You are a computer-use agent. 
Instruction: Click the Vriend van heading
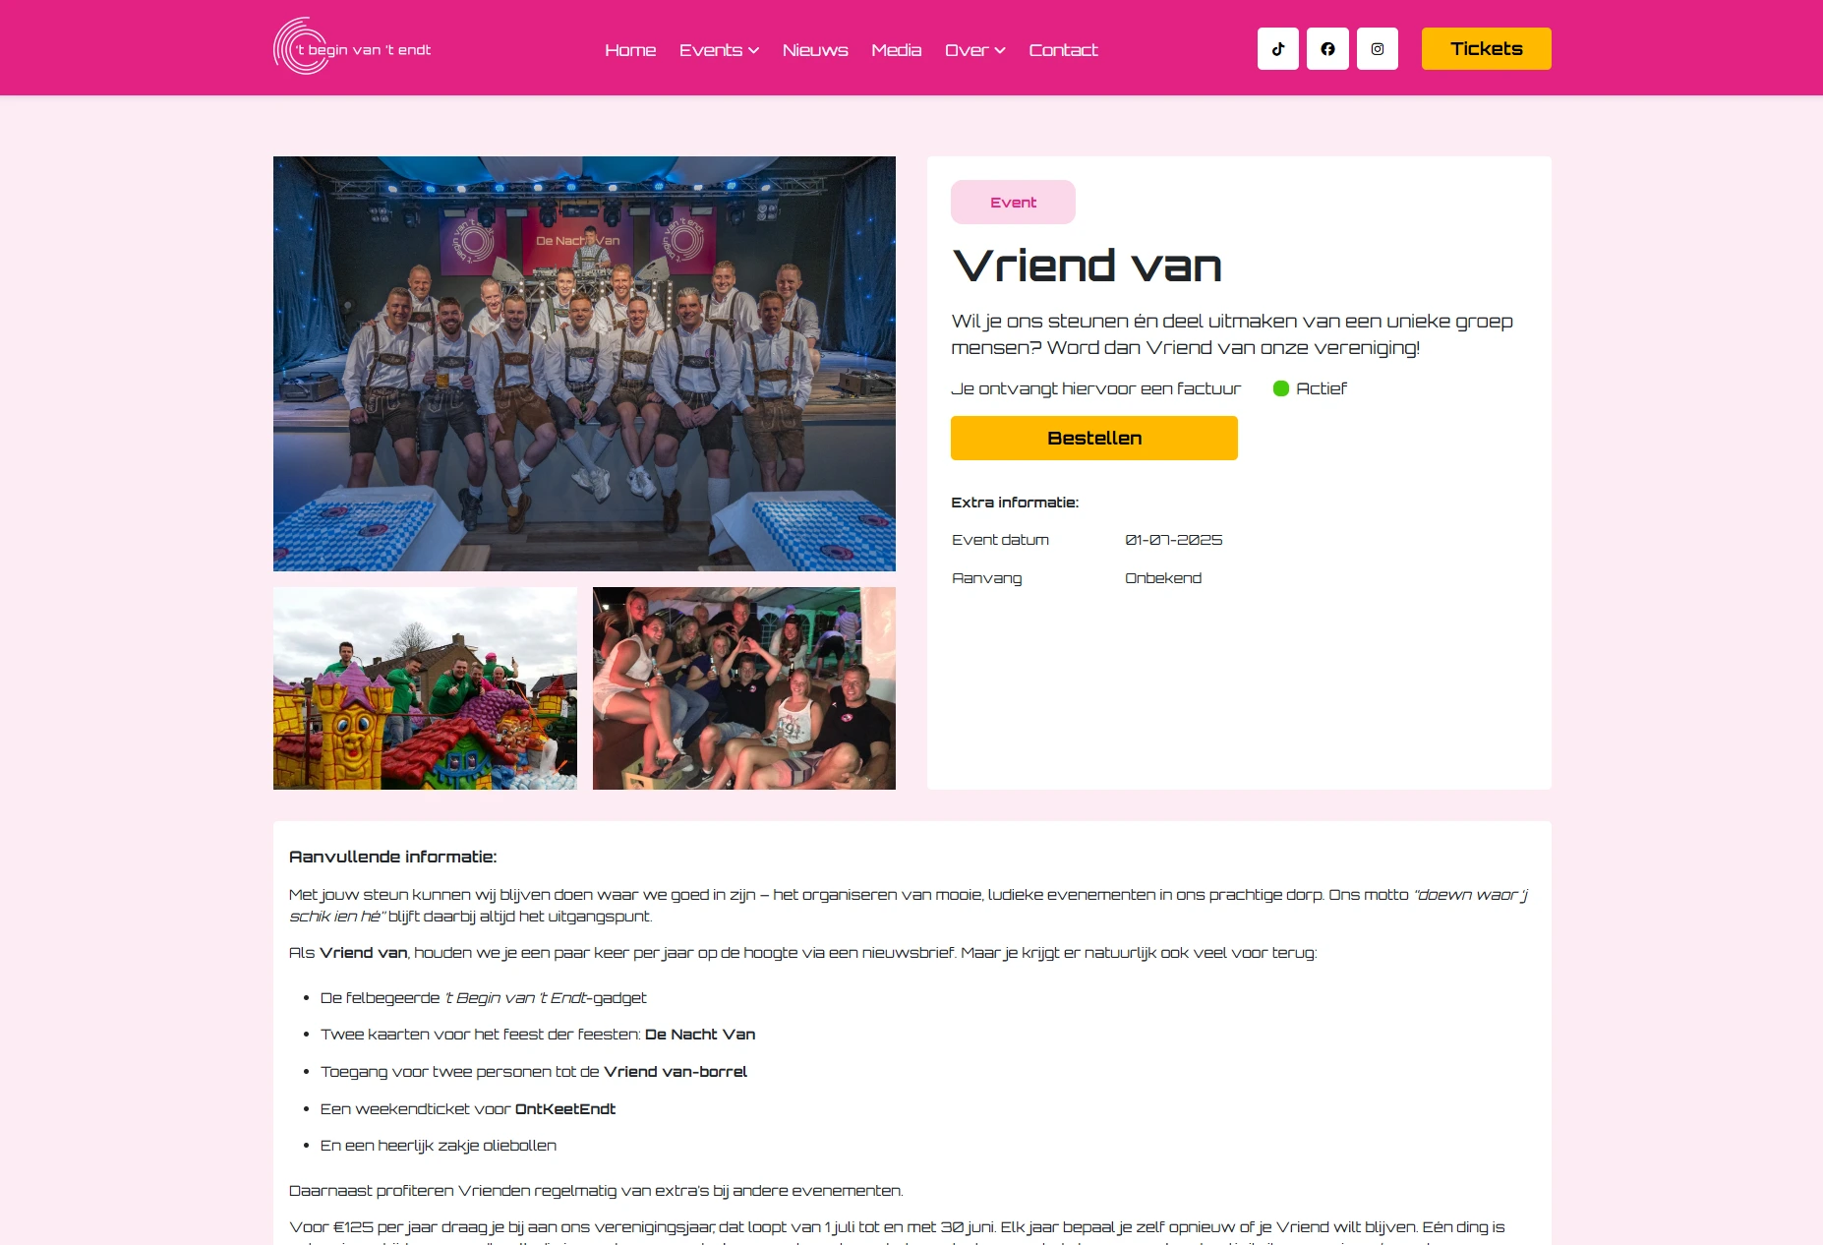[x=1088, y=266]
